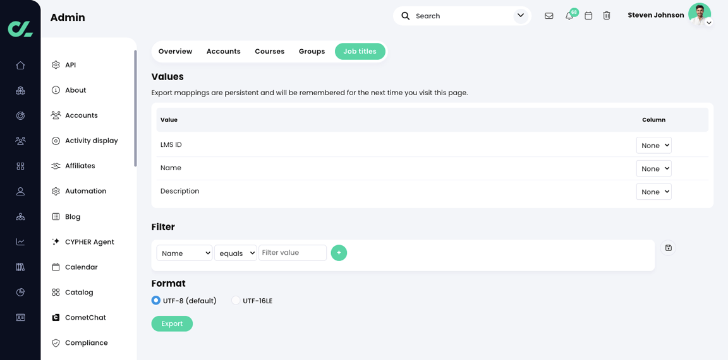Click the About info icon in sidebar

[x=56, y=90]
